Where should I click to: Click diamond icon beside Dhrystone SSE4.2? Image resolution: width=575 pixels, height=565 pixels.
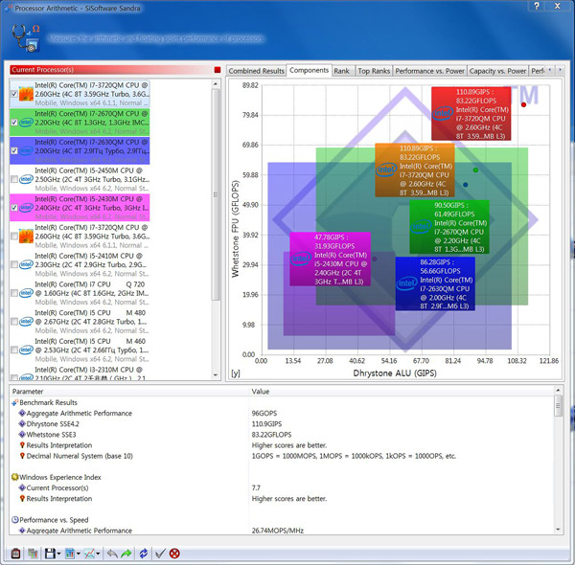[22, 424]
